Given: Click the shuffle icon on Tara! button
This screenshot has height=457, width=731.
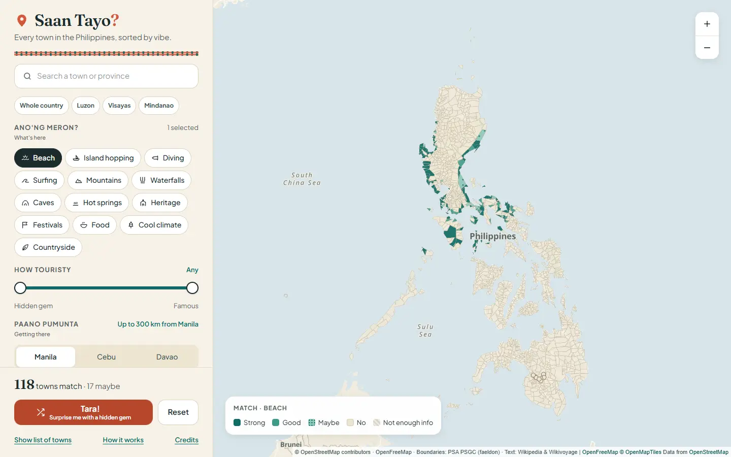Looking at the screenshot, I should (x=41, y=412).
